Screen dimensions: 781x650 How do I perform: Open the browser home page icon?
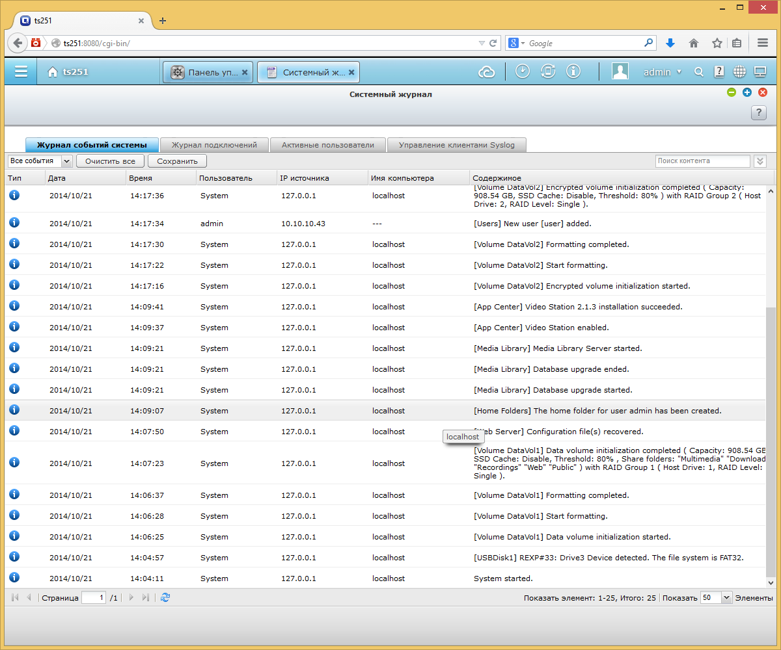point(694,43)
